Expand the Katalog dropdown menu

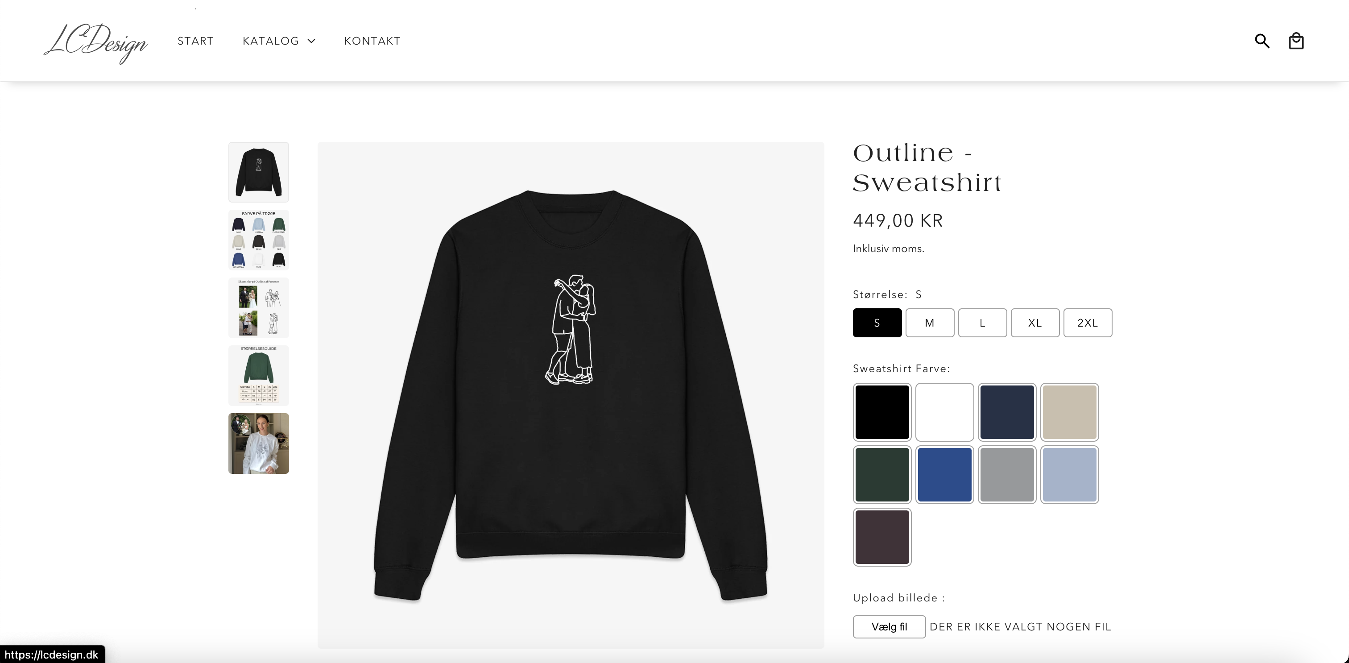pyautogui.click(x=279, y=41)
